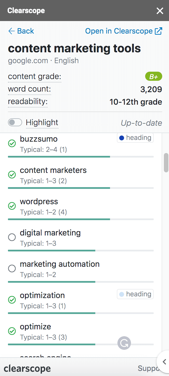169x376 pixels.
Task: Click the green check icon beside optimize
Action: point(12,331)
